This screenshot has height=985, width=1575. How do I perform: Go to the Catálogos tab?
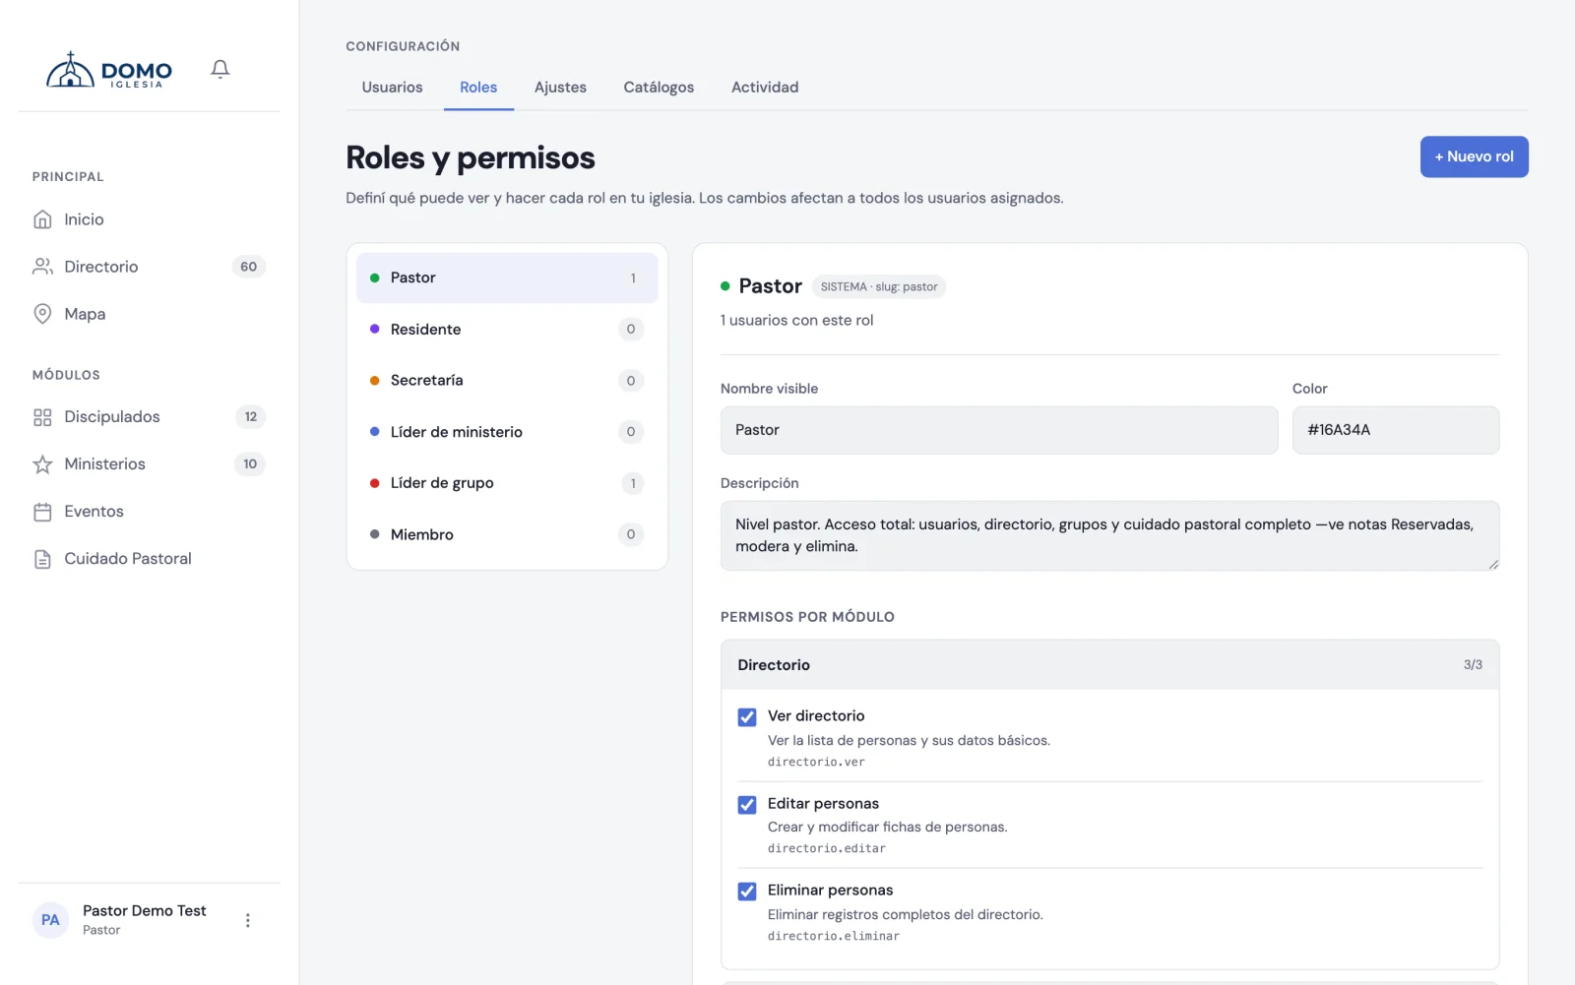(x=659, y=87)
